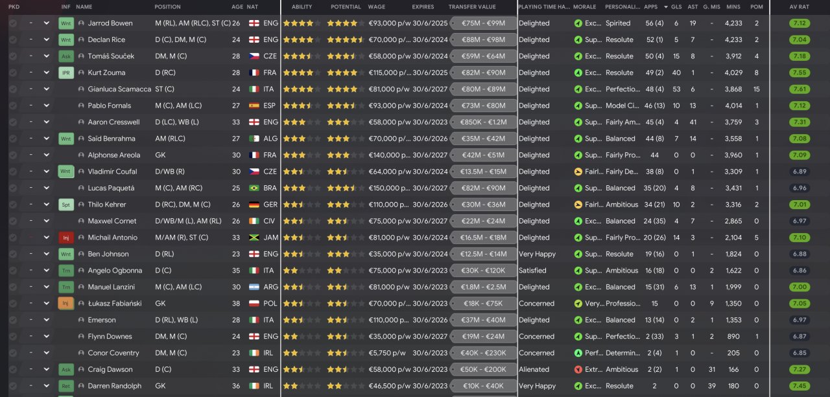Open Lucas Paquetá's player name link
830x397 pixels.
tap(111, 188)
